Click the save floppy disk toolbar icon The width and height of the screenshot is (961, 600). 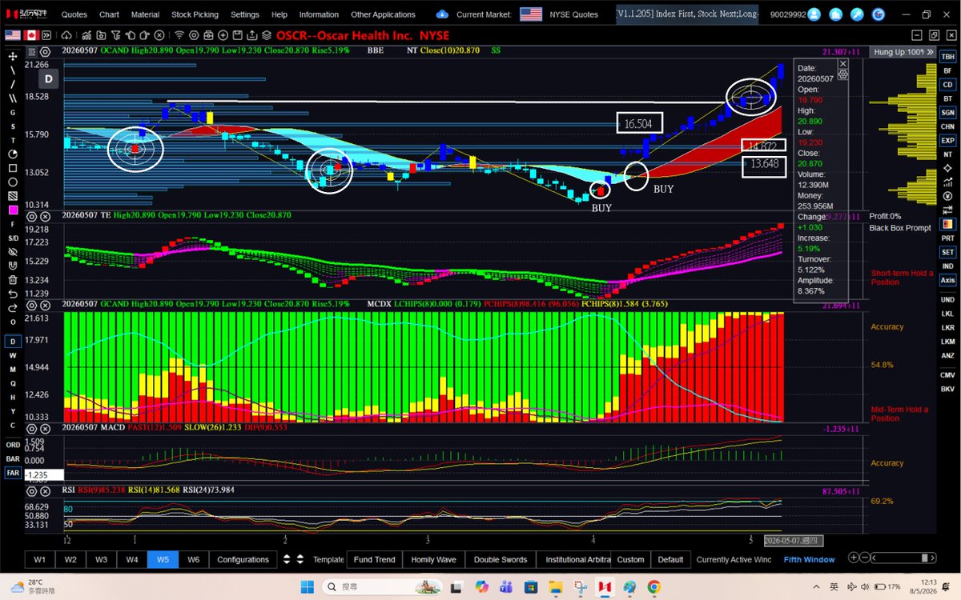(x=237, y=35)
